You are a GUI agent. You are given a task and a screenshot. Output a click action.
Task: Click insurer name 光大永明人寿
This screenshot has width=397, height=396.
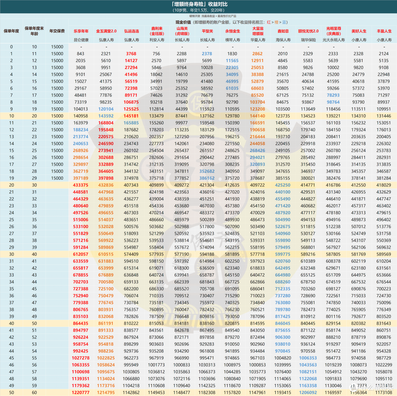pyautogui.click(x=333, y=40)
